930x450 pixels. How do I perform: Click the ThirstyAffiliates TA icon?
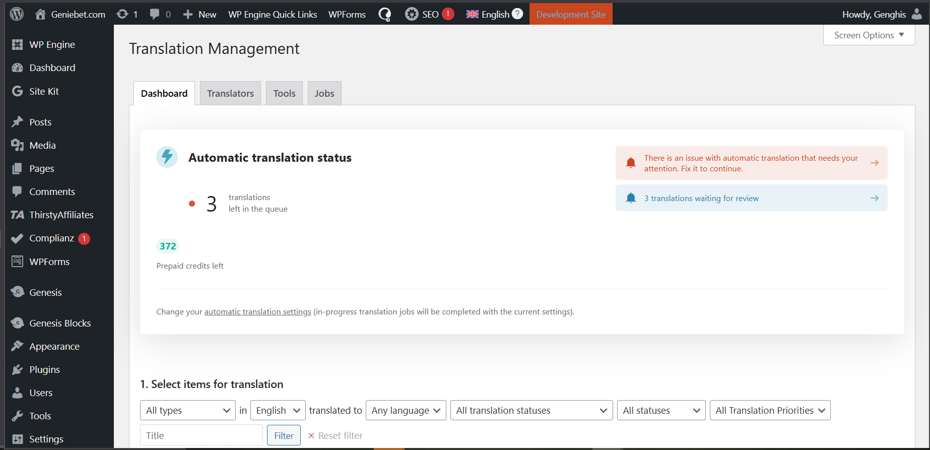[18, 215]
